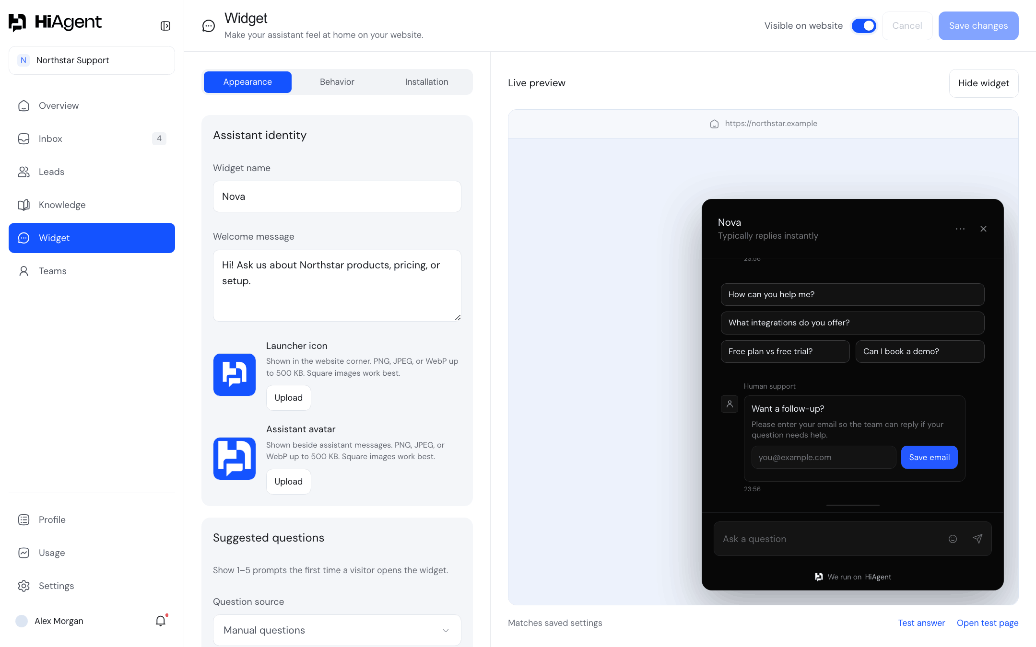Switch to the Appearance tab
The image size is (1036, 647).
247,82
